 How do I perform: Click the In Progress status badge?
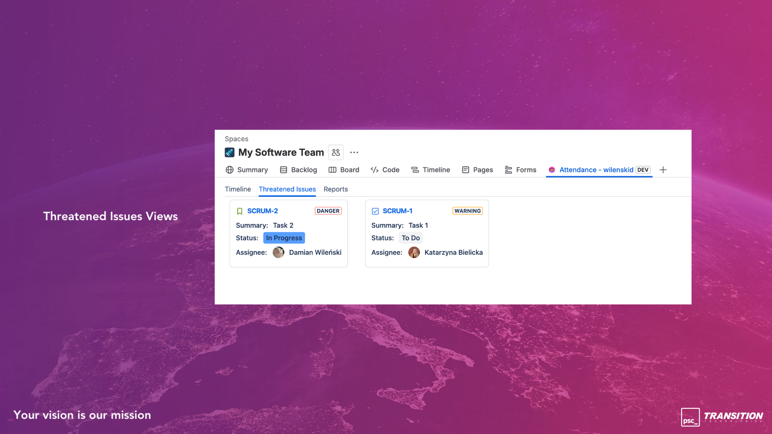tap(284, 238)
